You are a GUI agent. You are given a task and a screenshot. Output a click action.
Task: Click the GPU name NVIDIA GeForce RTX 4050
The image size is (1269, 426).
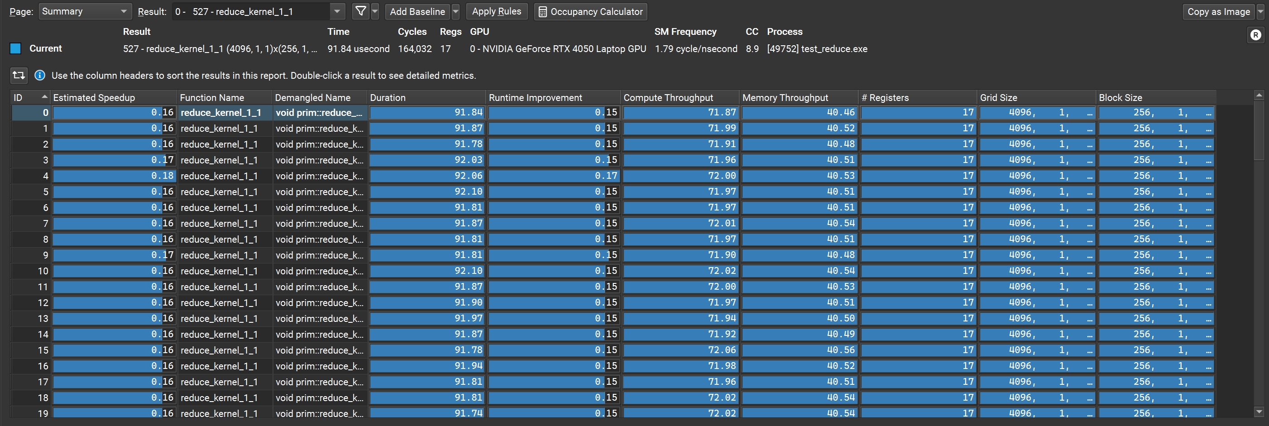558,49
